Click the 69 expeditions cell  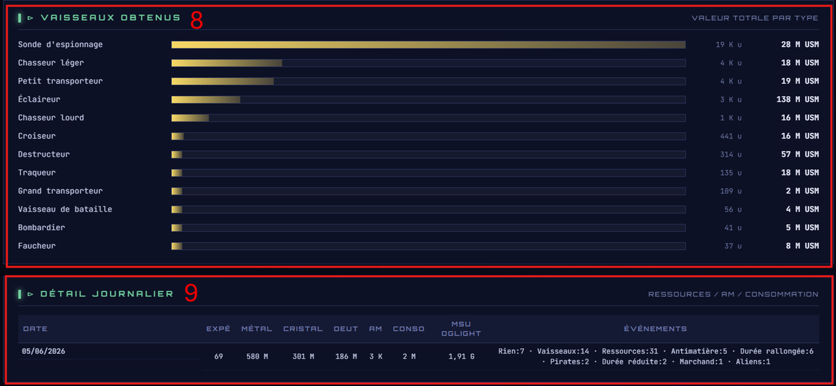point(218,357)
